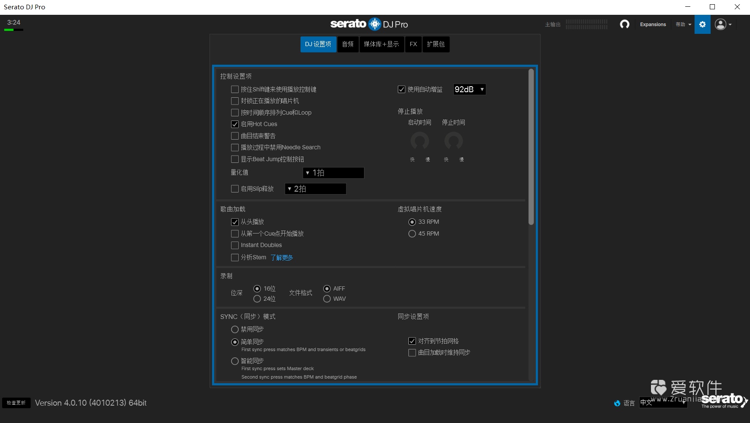This screenshot has width=750, height=423.
Task: Click the 主输出 level meter
Action: [x=587, y=25]
